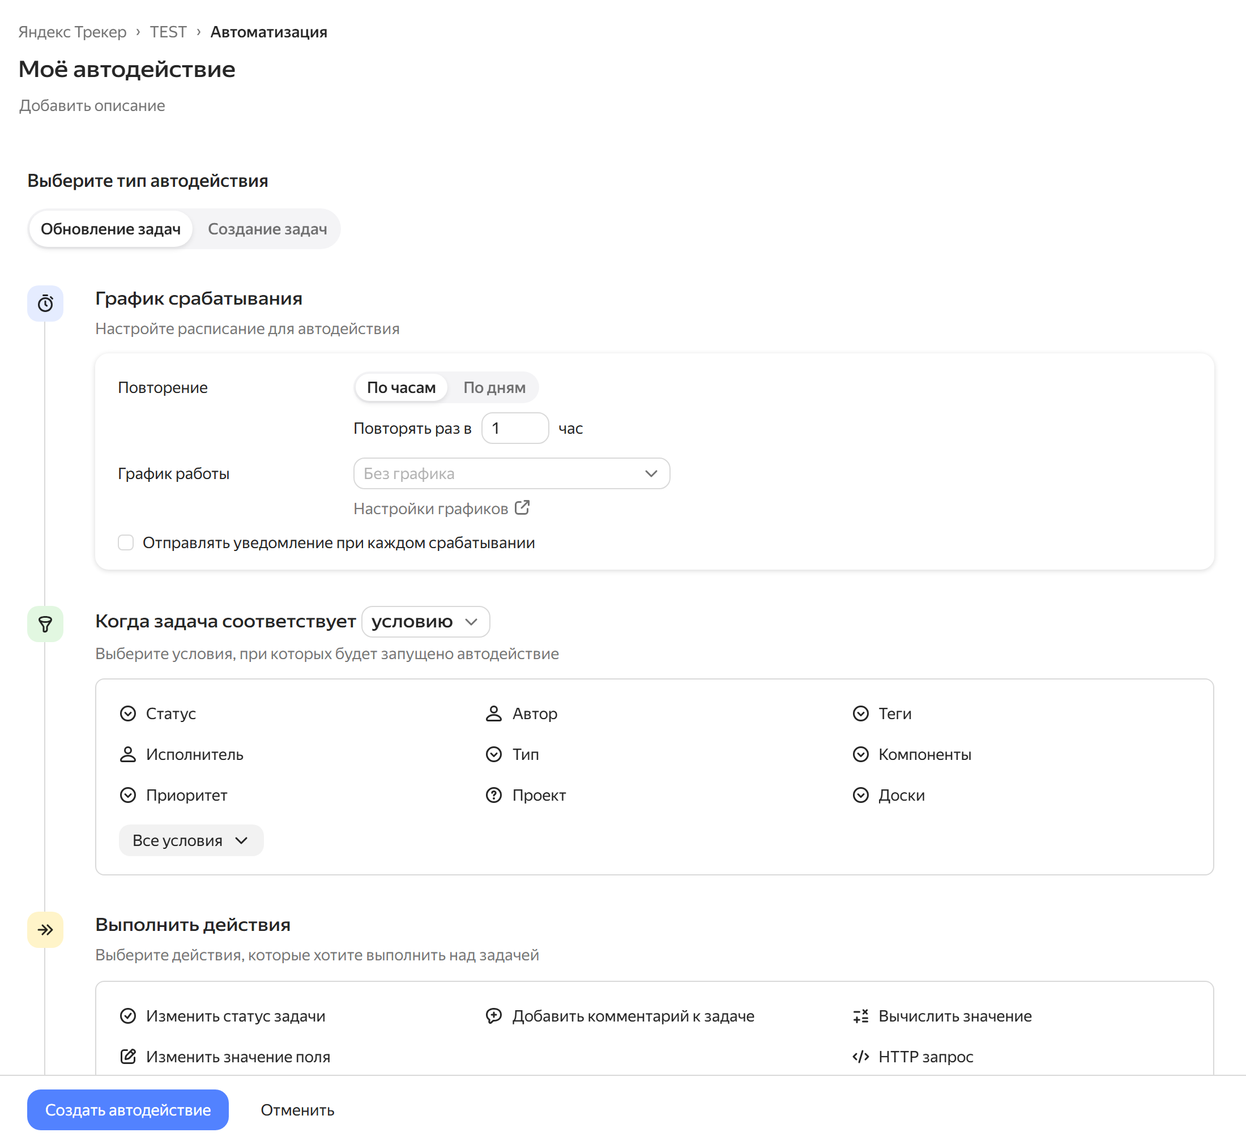This screenshot has width=1246, height=1141.
Task: Click the timer icon beside График срабатывания
Action: 45,303
